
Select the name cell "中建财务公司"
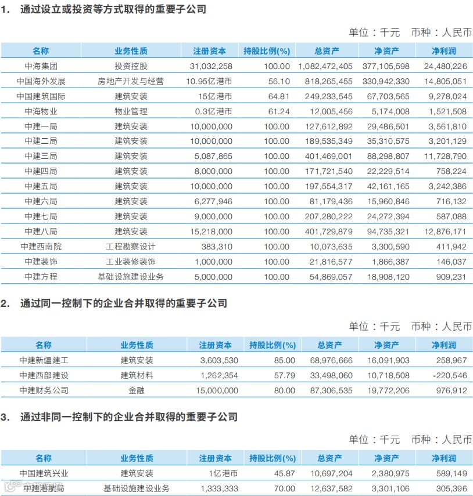point(44,390)
